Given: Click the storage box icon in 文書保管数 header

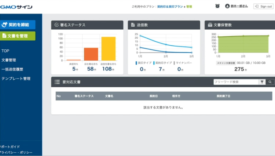Looking at the screenshot, I should click(210, 25).
